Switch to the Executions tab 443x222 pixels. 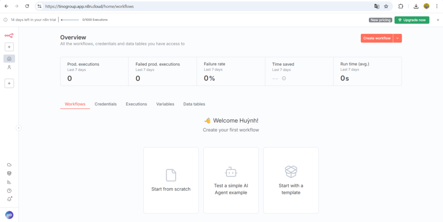[136, 104]
